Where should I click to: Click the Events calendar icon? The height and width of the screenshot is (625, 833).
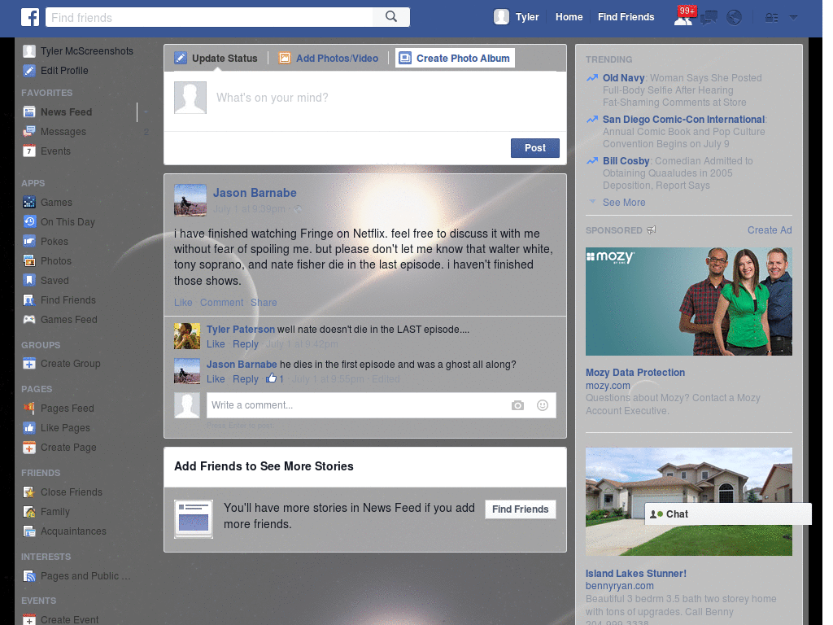tap(29, 151)
